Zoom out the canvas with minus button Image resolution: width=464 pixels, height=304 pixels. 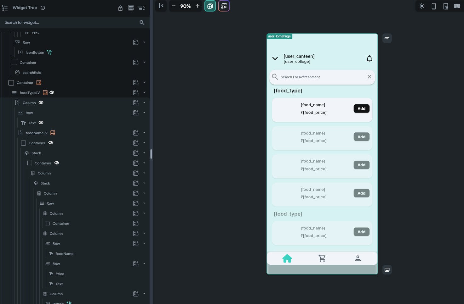pos(174,6)
